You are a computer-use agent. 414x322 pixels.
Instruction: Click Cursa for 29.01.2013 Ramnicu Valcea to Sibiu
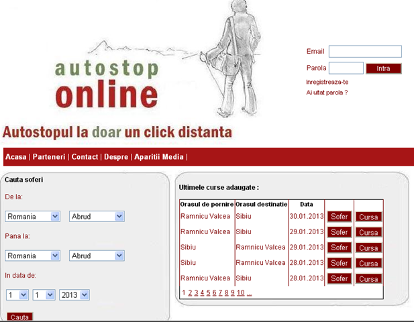coord(368,233)
